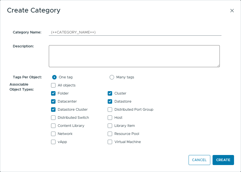Image resolution: width=241 pixels, height=172 pixels.
Task: Close the Create Category dialog
Action: click(232, 11)
